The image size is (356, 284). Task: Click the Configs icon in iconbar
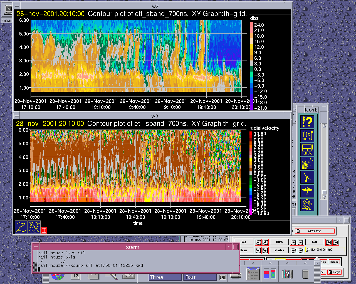(x=307, y=149)
